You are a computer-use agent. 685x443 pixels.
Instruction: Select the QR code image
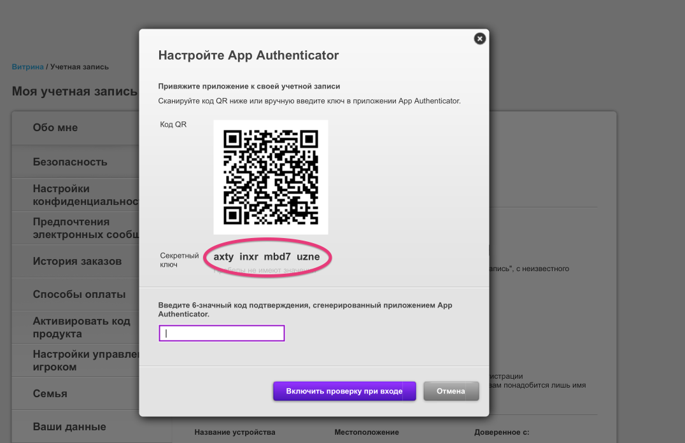coord(271,178)
